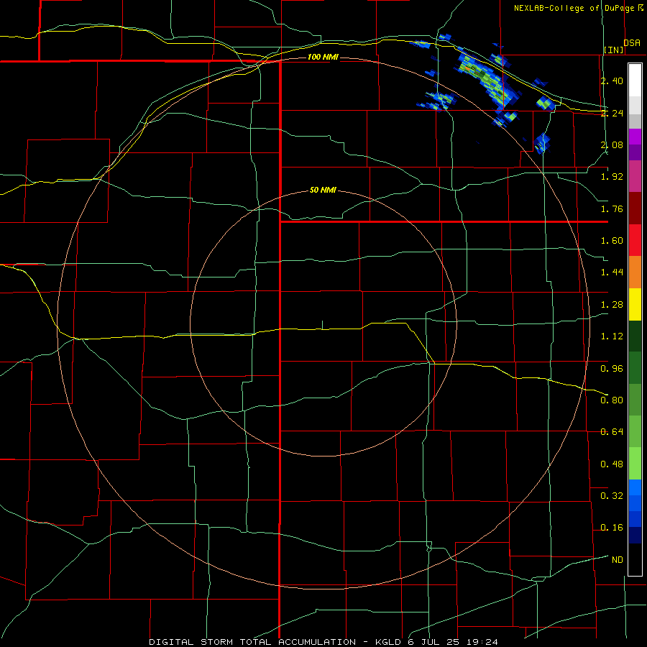Click the DSA product label
This screenshot has height=647, width=647.
632,43
